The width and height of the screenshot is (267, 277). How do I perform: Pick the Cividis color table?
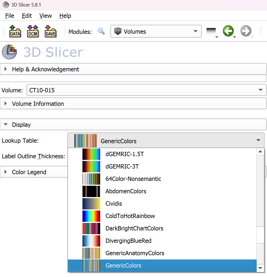click(x=162, y=204)
